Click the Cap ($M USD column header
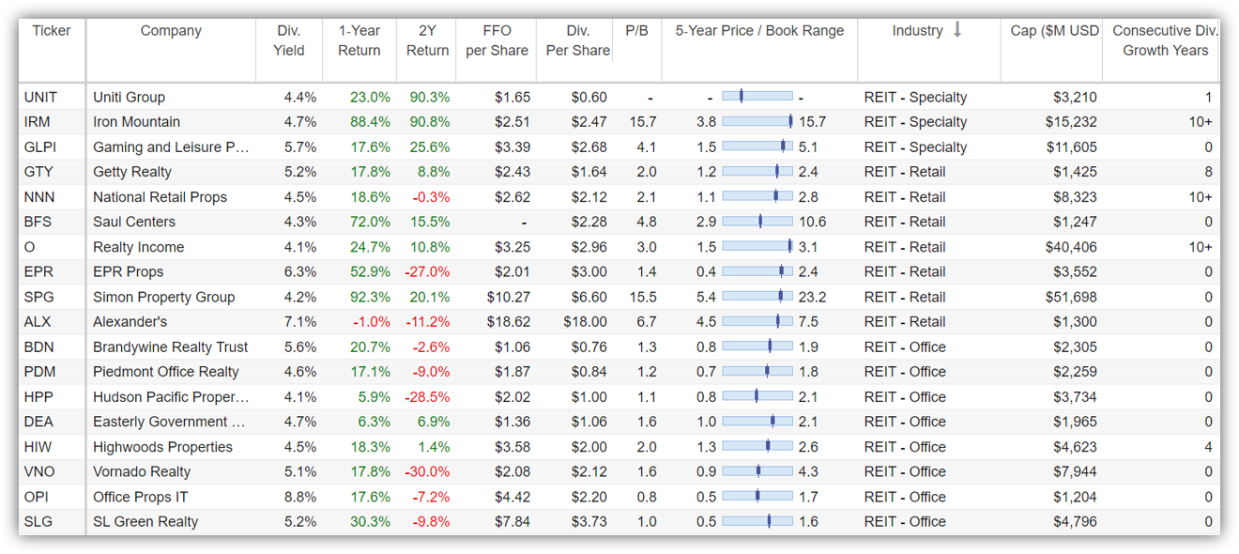 tap(1055, 30)
